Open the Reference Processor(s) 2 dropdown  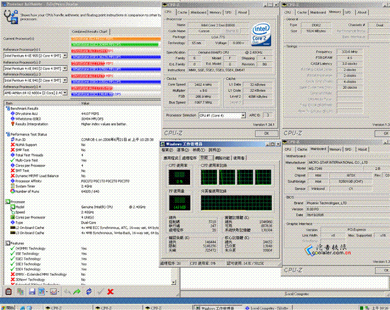(65, 68)
